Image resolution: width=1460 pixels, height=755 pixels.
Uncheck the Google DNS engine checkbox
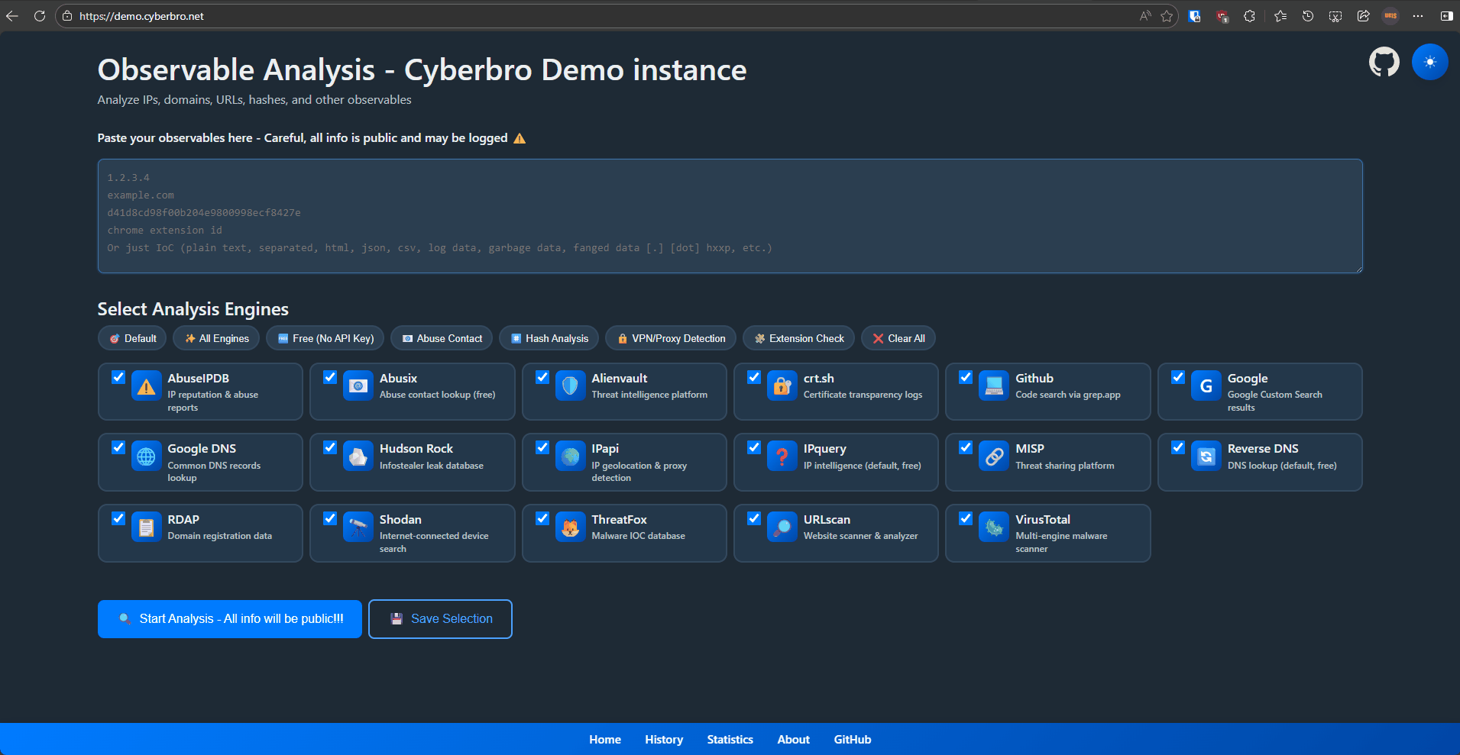pos(118,447)
